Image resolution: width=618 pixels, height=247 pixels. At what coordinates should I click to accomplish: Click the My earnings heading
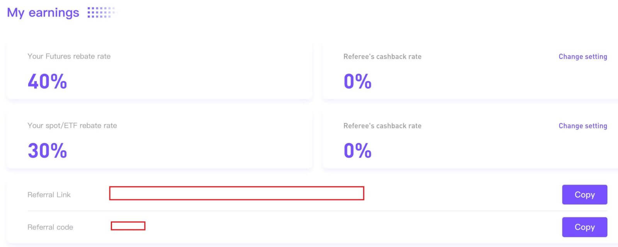coord(42,12)
